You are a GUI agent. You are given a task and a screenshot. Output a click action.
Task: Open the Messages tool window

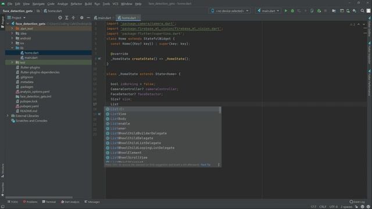click(x=92, y=202)
